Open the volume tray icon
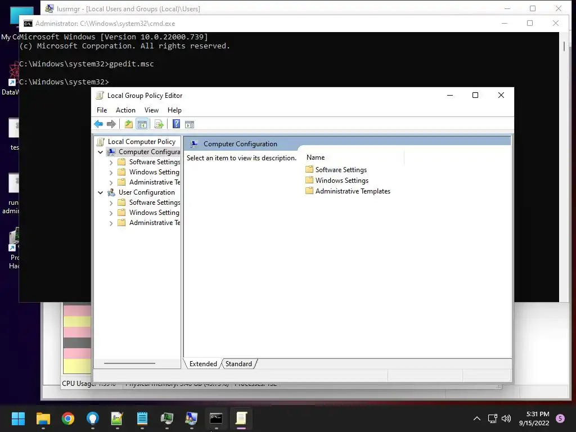 506,418
